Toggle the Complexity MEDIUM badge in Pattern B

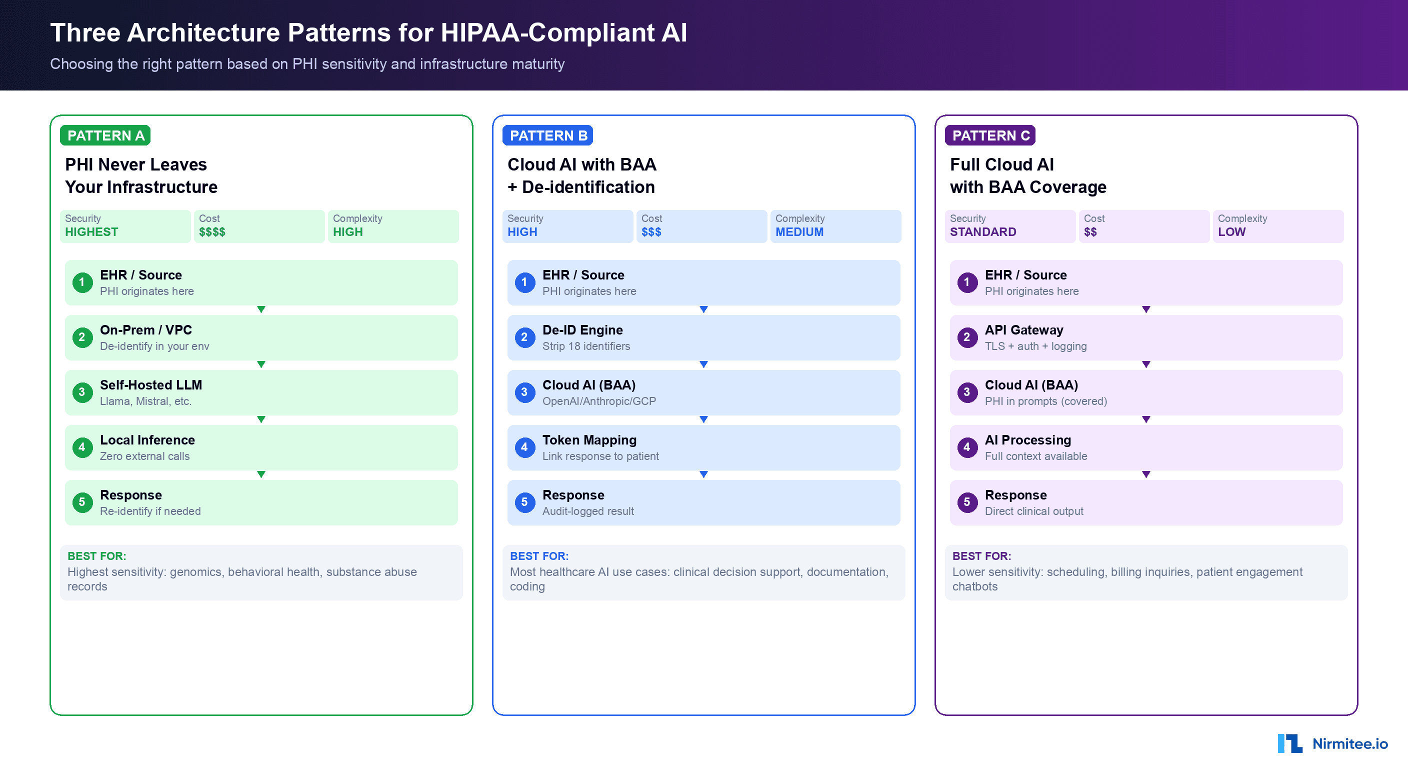tap(835, 226)
